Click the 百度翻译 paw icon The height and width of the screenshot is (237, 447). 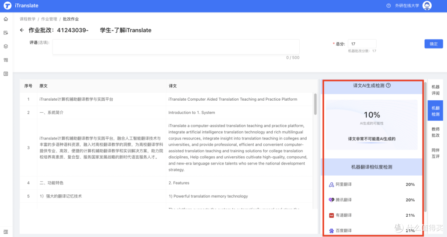click(x=331, y=231)
